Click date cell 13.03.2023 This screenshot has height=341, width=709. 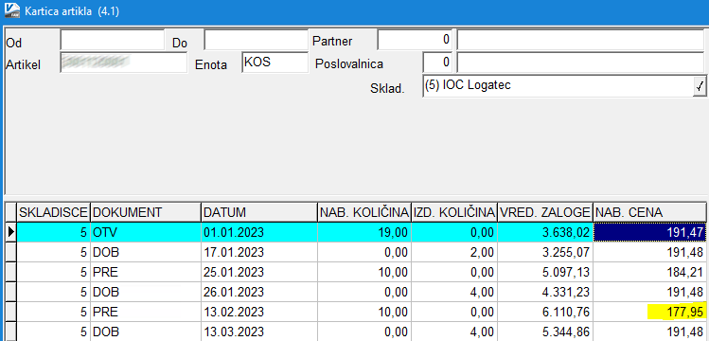tap(259, 332)
